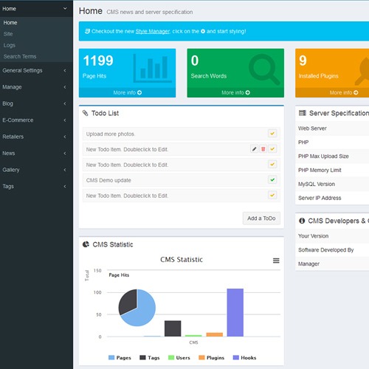Click the info icon beside CMS Developers

point(302,221)
